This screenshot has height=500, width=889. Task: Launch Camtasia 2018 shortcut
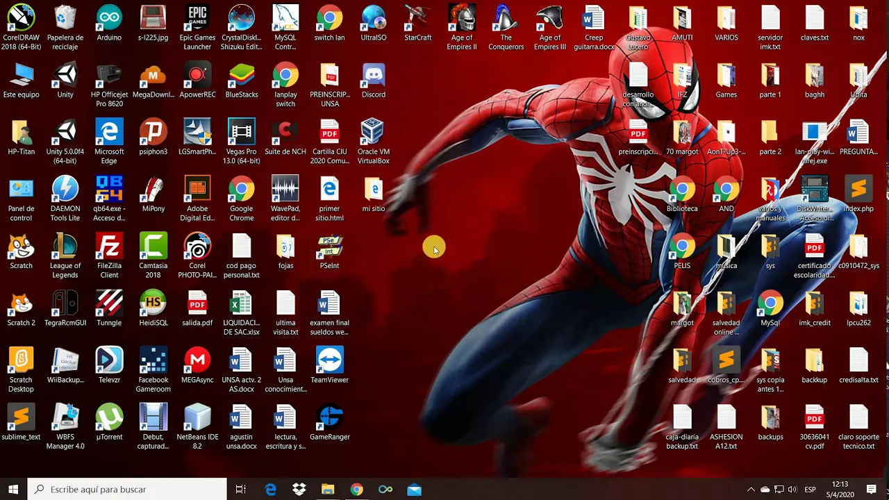coord(153,256)
